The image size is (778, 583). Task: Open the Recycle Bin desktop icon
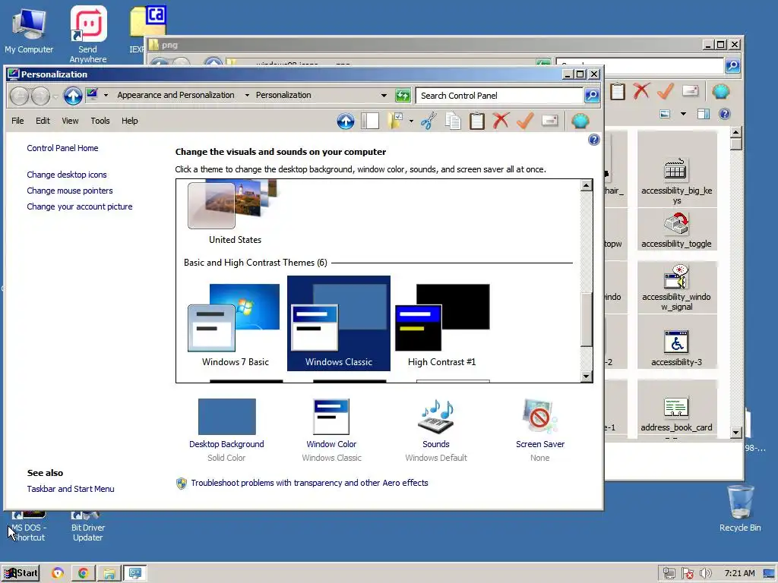coord(740,508)
